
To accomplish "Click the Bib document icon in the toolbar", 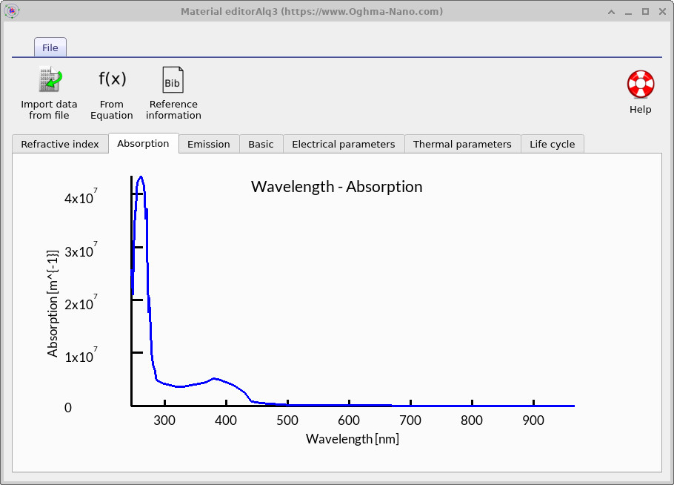I will tap(173, 78).
